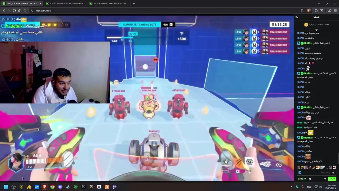Open Discord from the taskbar
339x191 pixels.
click(x=60, y=187)
